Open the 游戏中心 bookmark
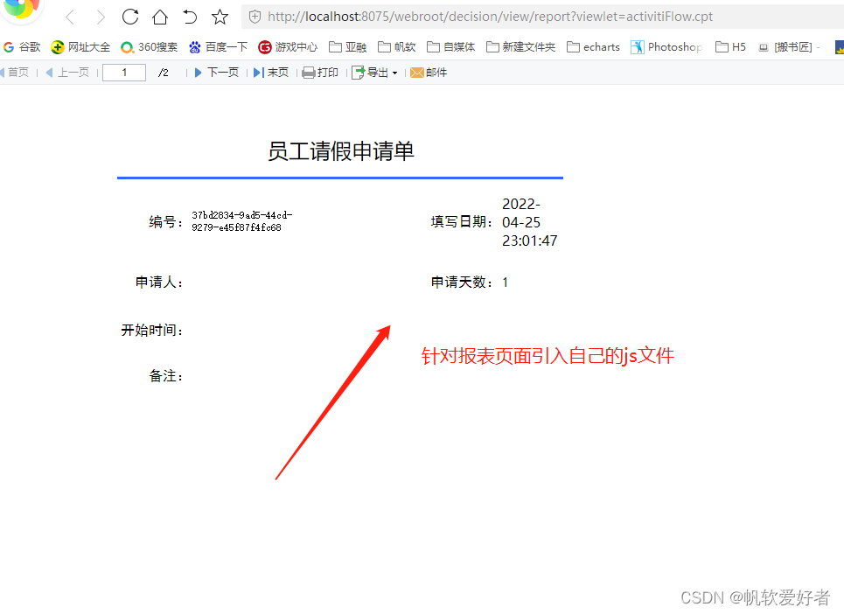The height and width of the screenshot is (614, 844). click(288, 47)
